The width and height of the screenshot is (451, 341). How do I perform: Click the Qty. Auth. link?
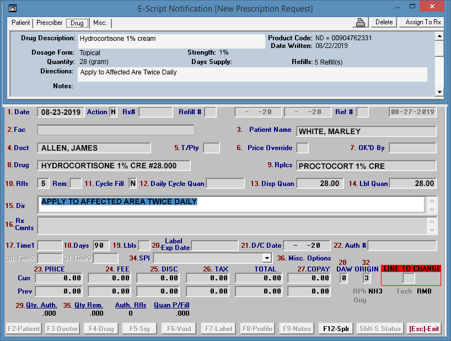click(x=42, y=305)
